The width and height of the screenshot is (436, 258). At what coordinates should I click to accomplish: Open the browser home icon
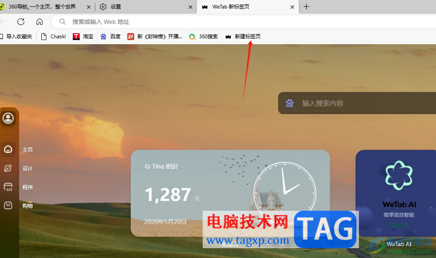pos(40,22)
